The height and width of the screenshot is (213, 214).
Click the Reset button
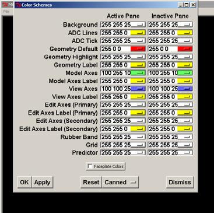click(91, 182)
